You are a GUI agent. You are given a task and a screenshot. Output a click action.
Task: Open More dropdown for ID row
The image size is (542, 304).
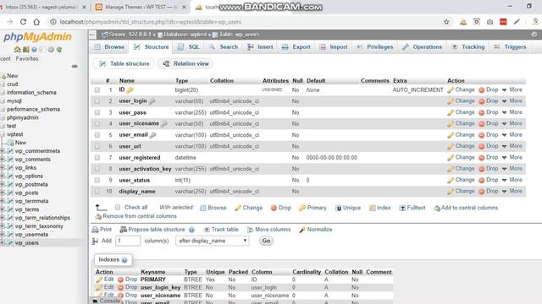(512, 90)
